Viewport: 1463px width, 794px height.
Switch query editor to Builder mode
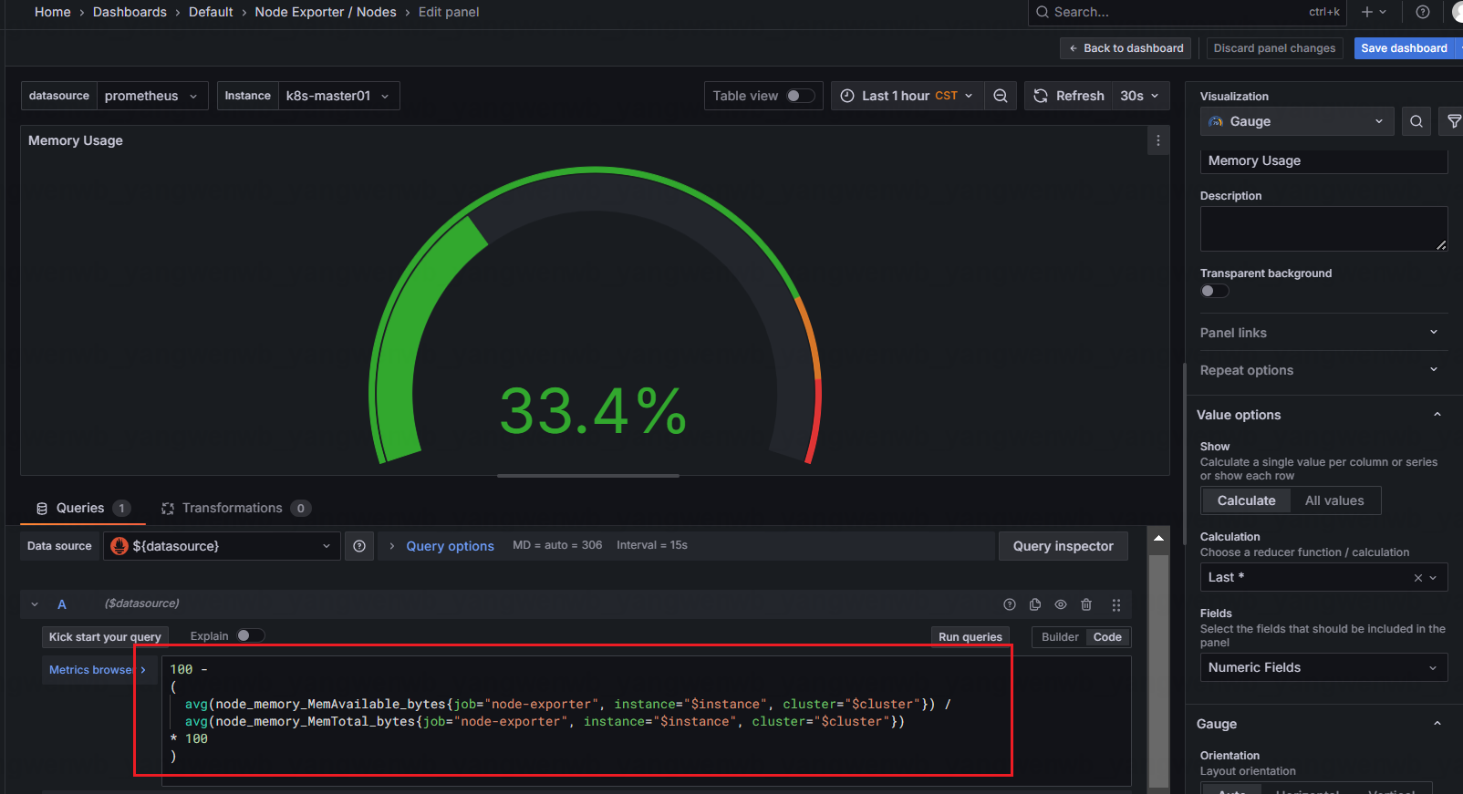point(1060,637)
